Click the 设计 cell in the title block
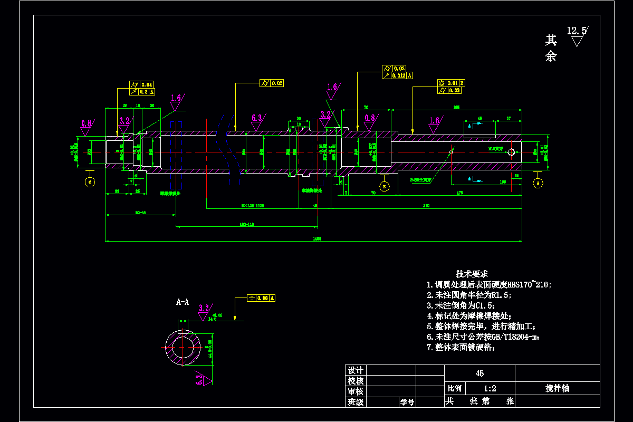633x422 pixels. pyautogui.click(x=356, y=370)
